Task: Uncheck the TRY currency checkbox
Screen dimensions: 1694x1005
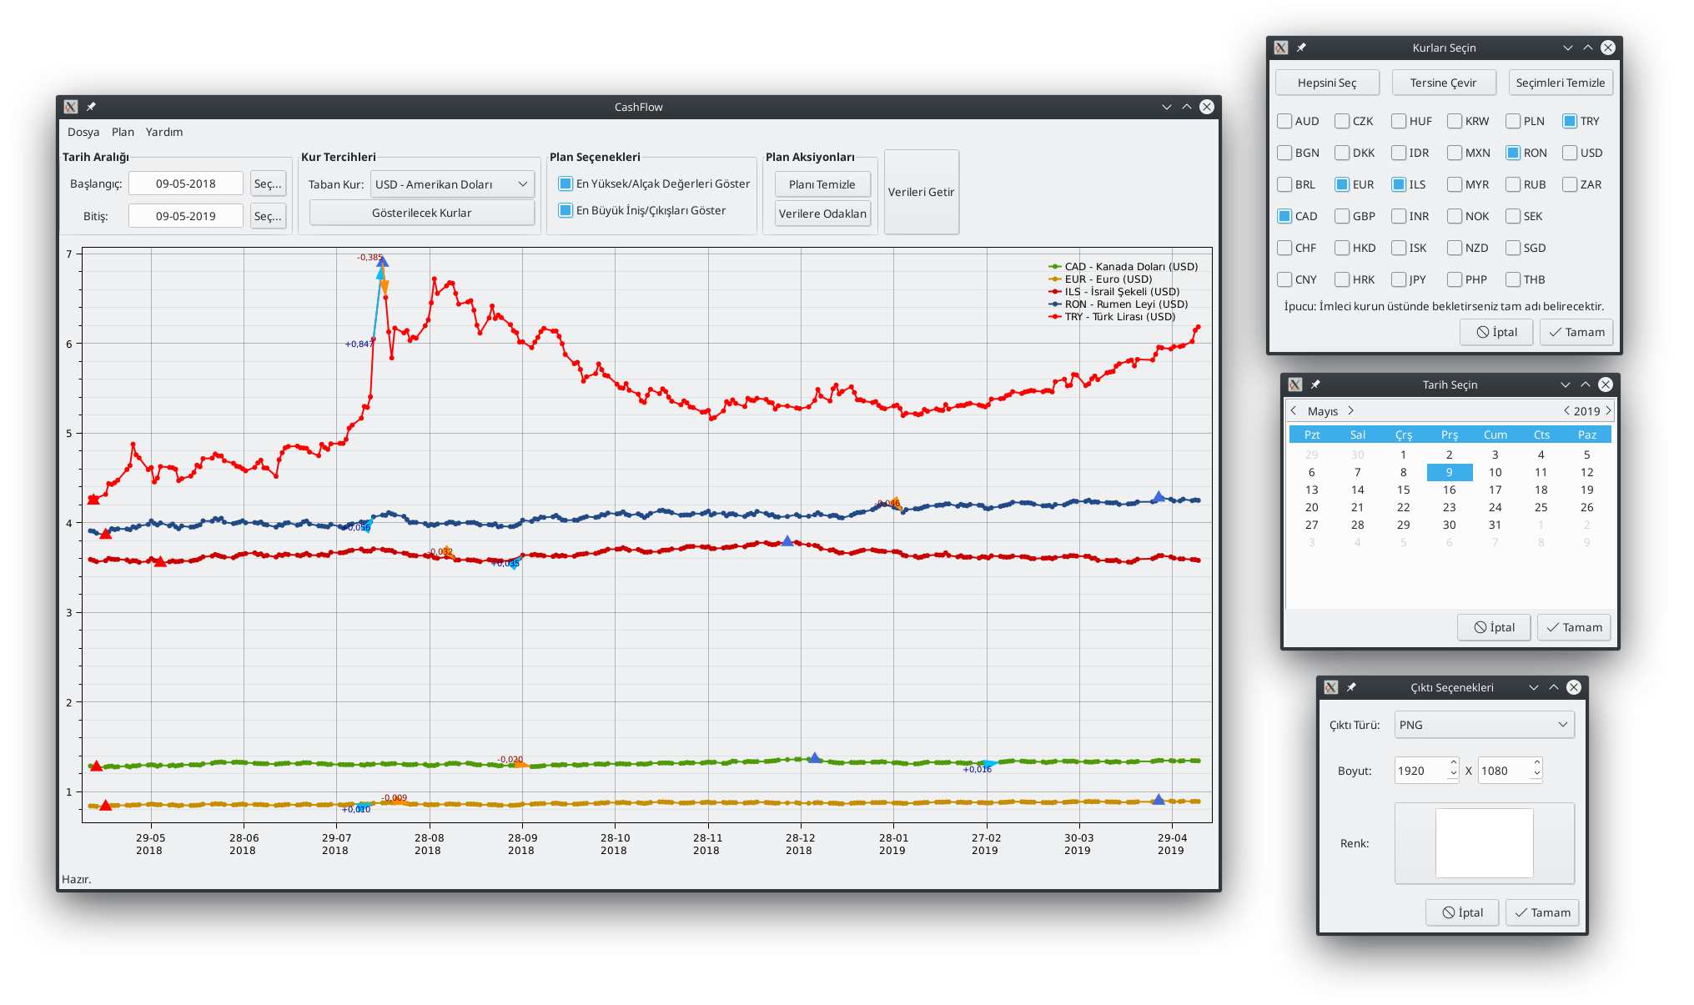Action: point(1570,121)
